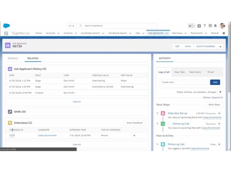Click the Job Applicant History section icon
The image size is (231, 173).
tap(10, 69)
